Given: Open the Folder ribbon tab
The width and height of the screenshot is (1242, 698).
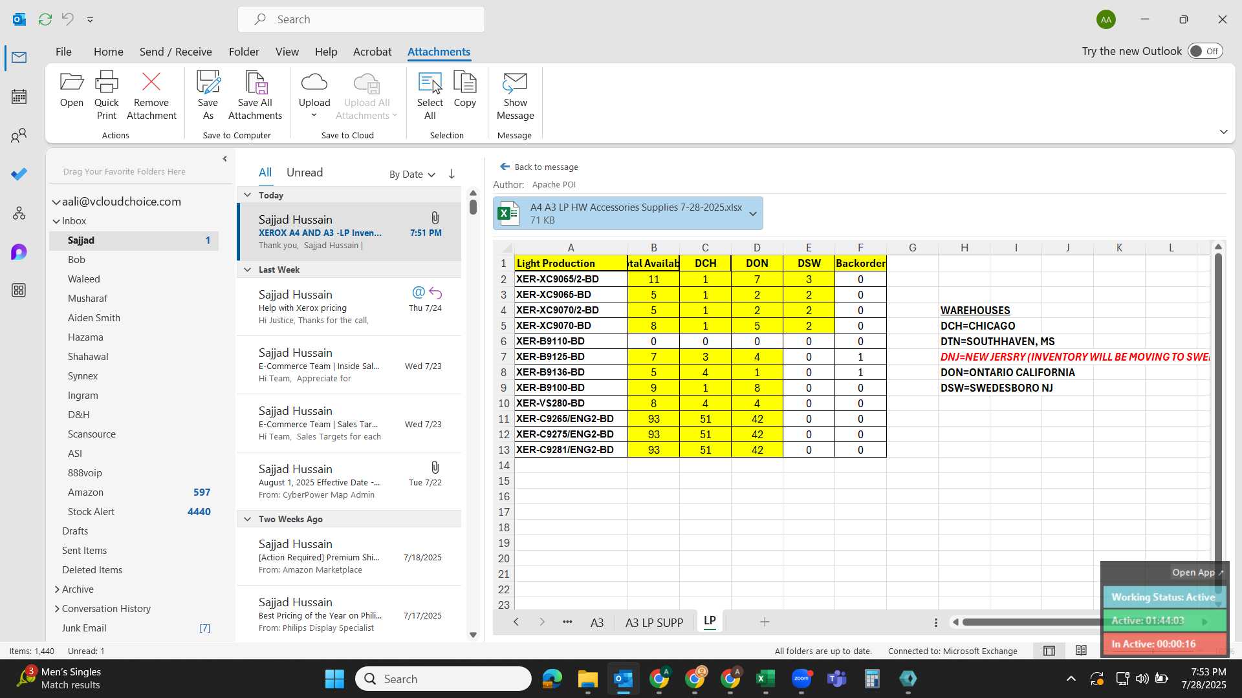Looking at the screenshot, I should [x=244, y=52].
